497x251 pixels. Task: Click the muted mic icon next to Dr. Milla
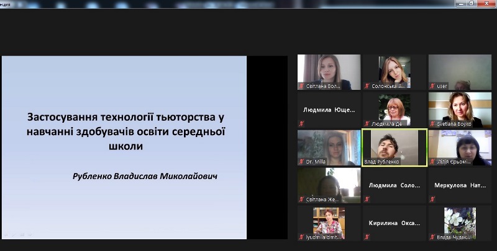point(301,162)
